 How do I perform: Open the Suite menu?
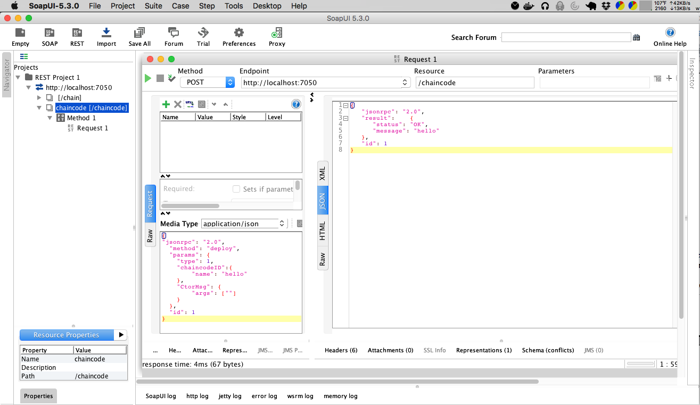point(154,6)
